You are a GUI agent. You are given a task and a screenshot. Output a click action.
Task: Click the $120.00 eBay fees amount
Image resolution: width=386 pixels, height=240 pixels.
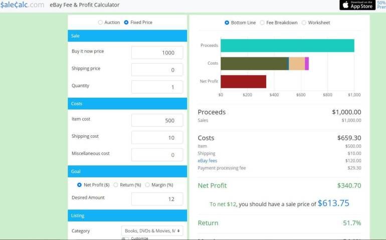coord(353,161)
